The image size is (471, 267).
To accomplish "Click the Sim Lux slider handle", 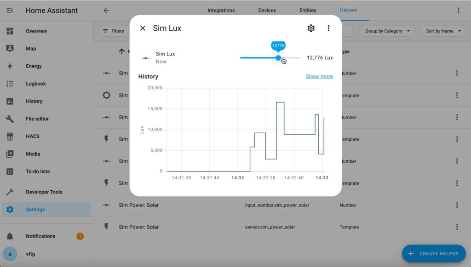I will pos(278,57).
